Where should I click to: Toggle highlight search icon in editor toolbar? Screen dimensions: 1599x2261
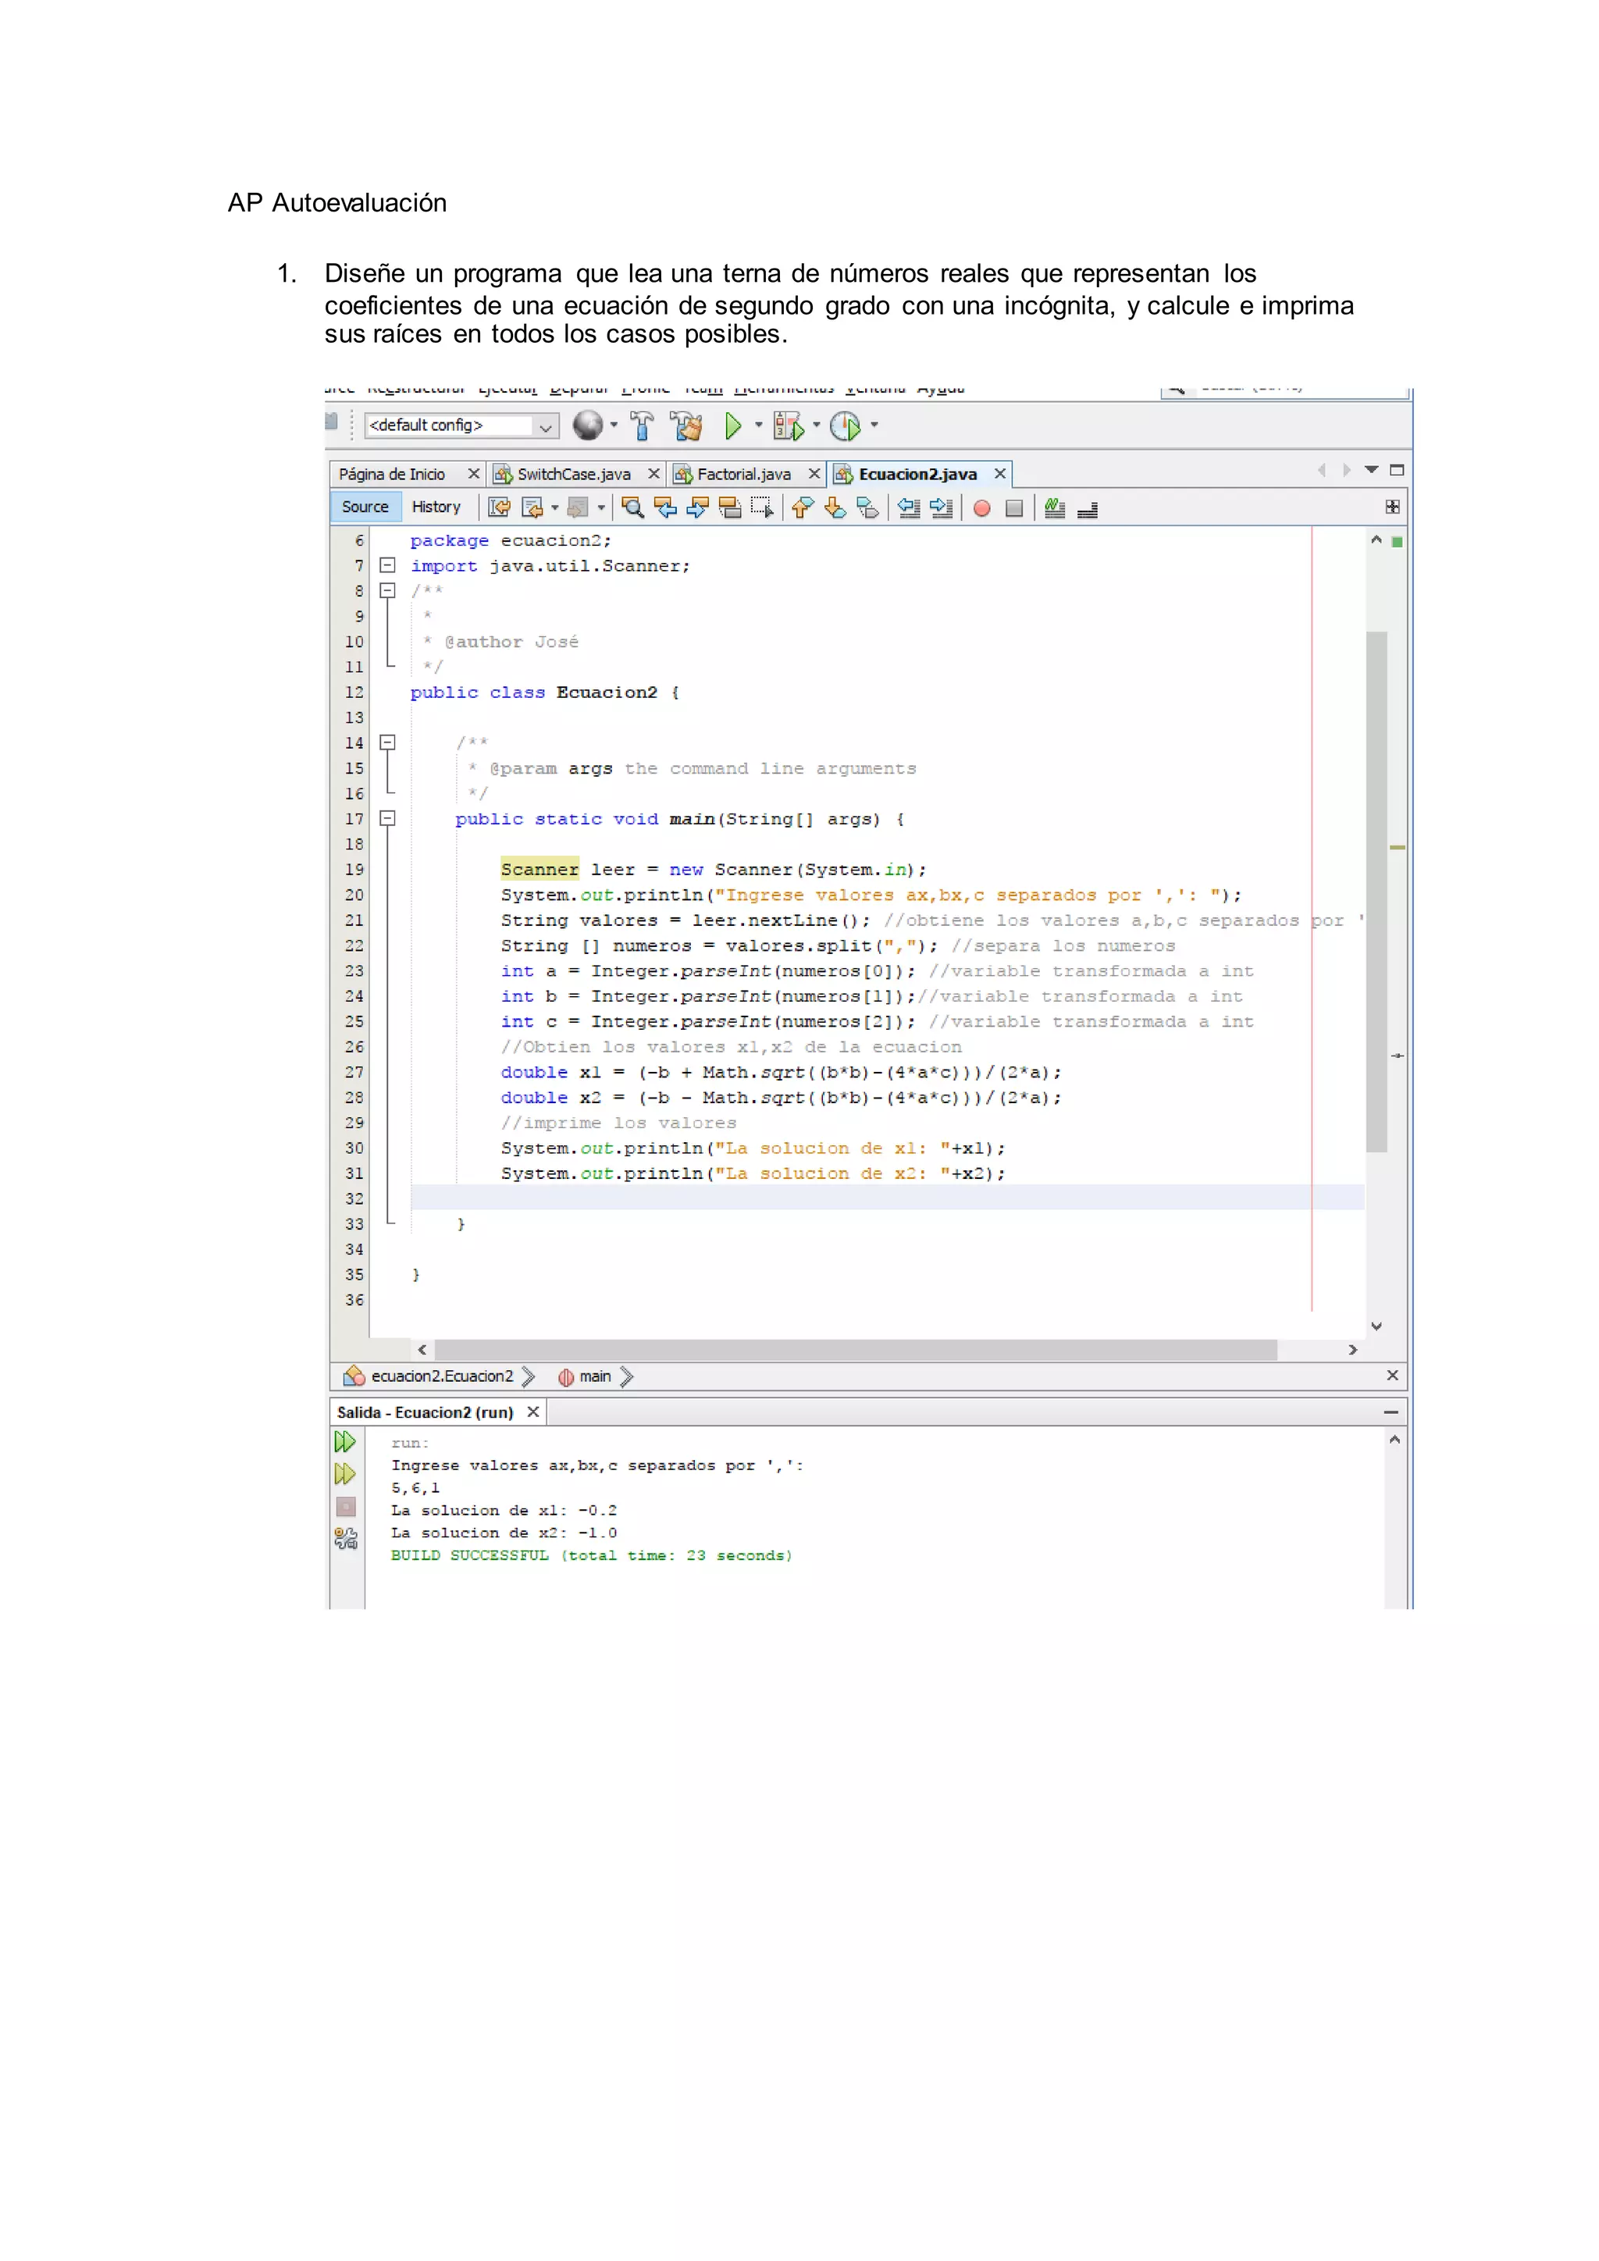coord(729,508)
